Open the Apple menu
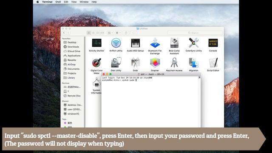This screenshot has height=153, width=272. coord(38,2)
